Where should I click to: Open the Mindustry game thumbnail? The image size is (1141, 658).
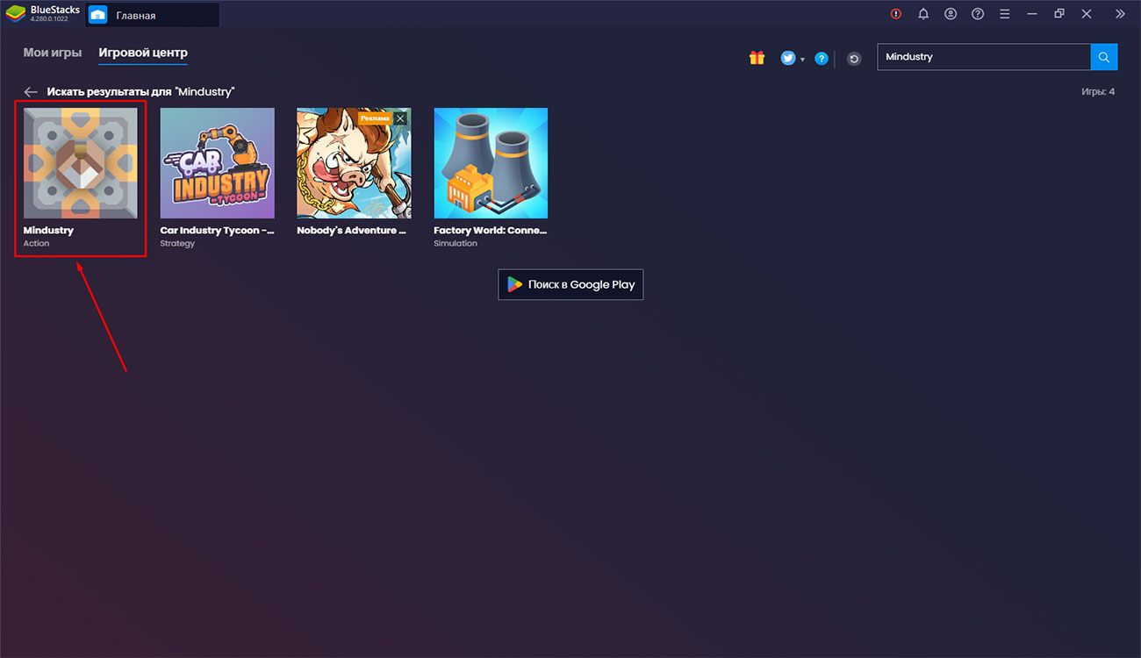click(81, 163)
